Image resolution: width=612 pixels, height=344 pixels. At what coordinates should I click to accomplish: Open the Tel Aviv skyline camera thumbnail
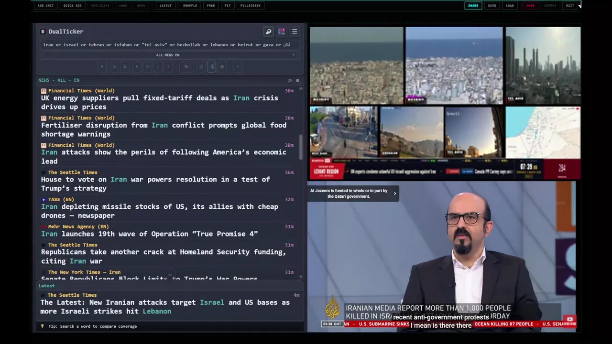(543, 65)
